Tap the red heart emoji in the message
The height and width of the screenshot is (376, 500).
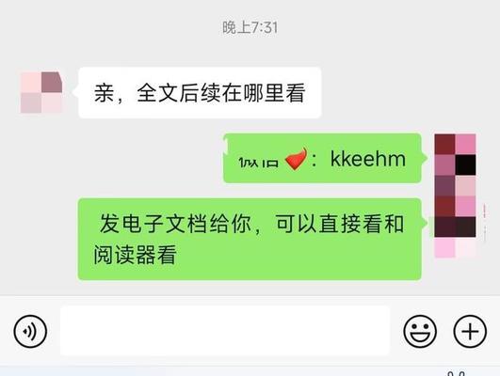point(296,159)
